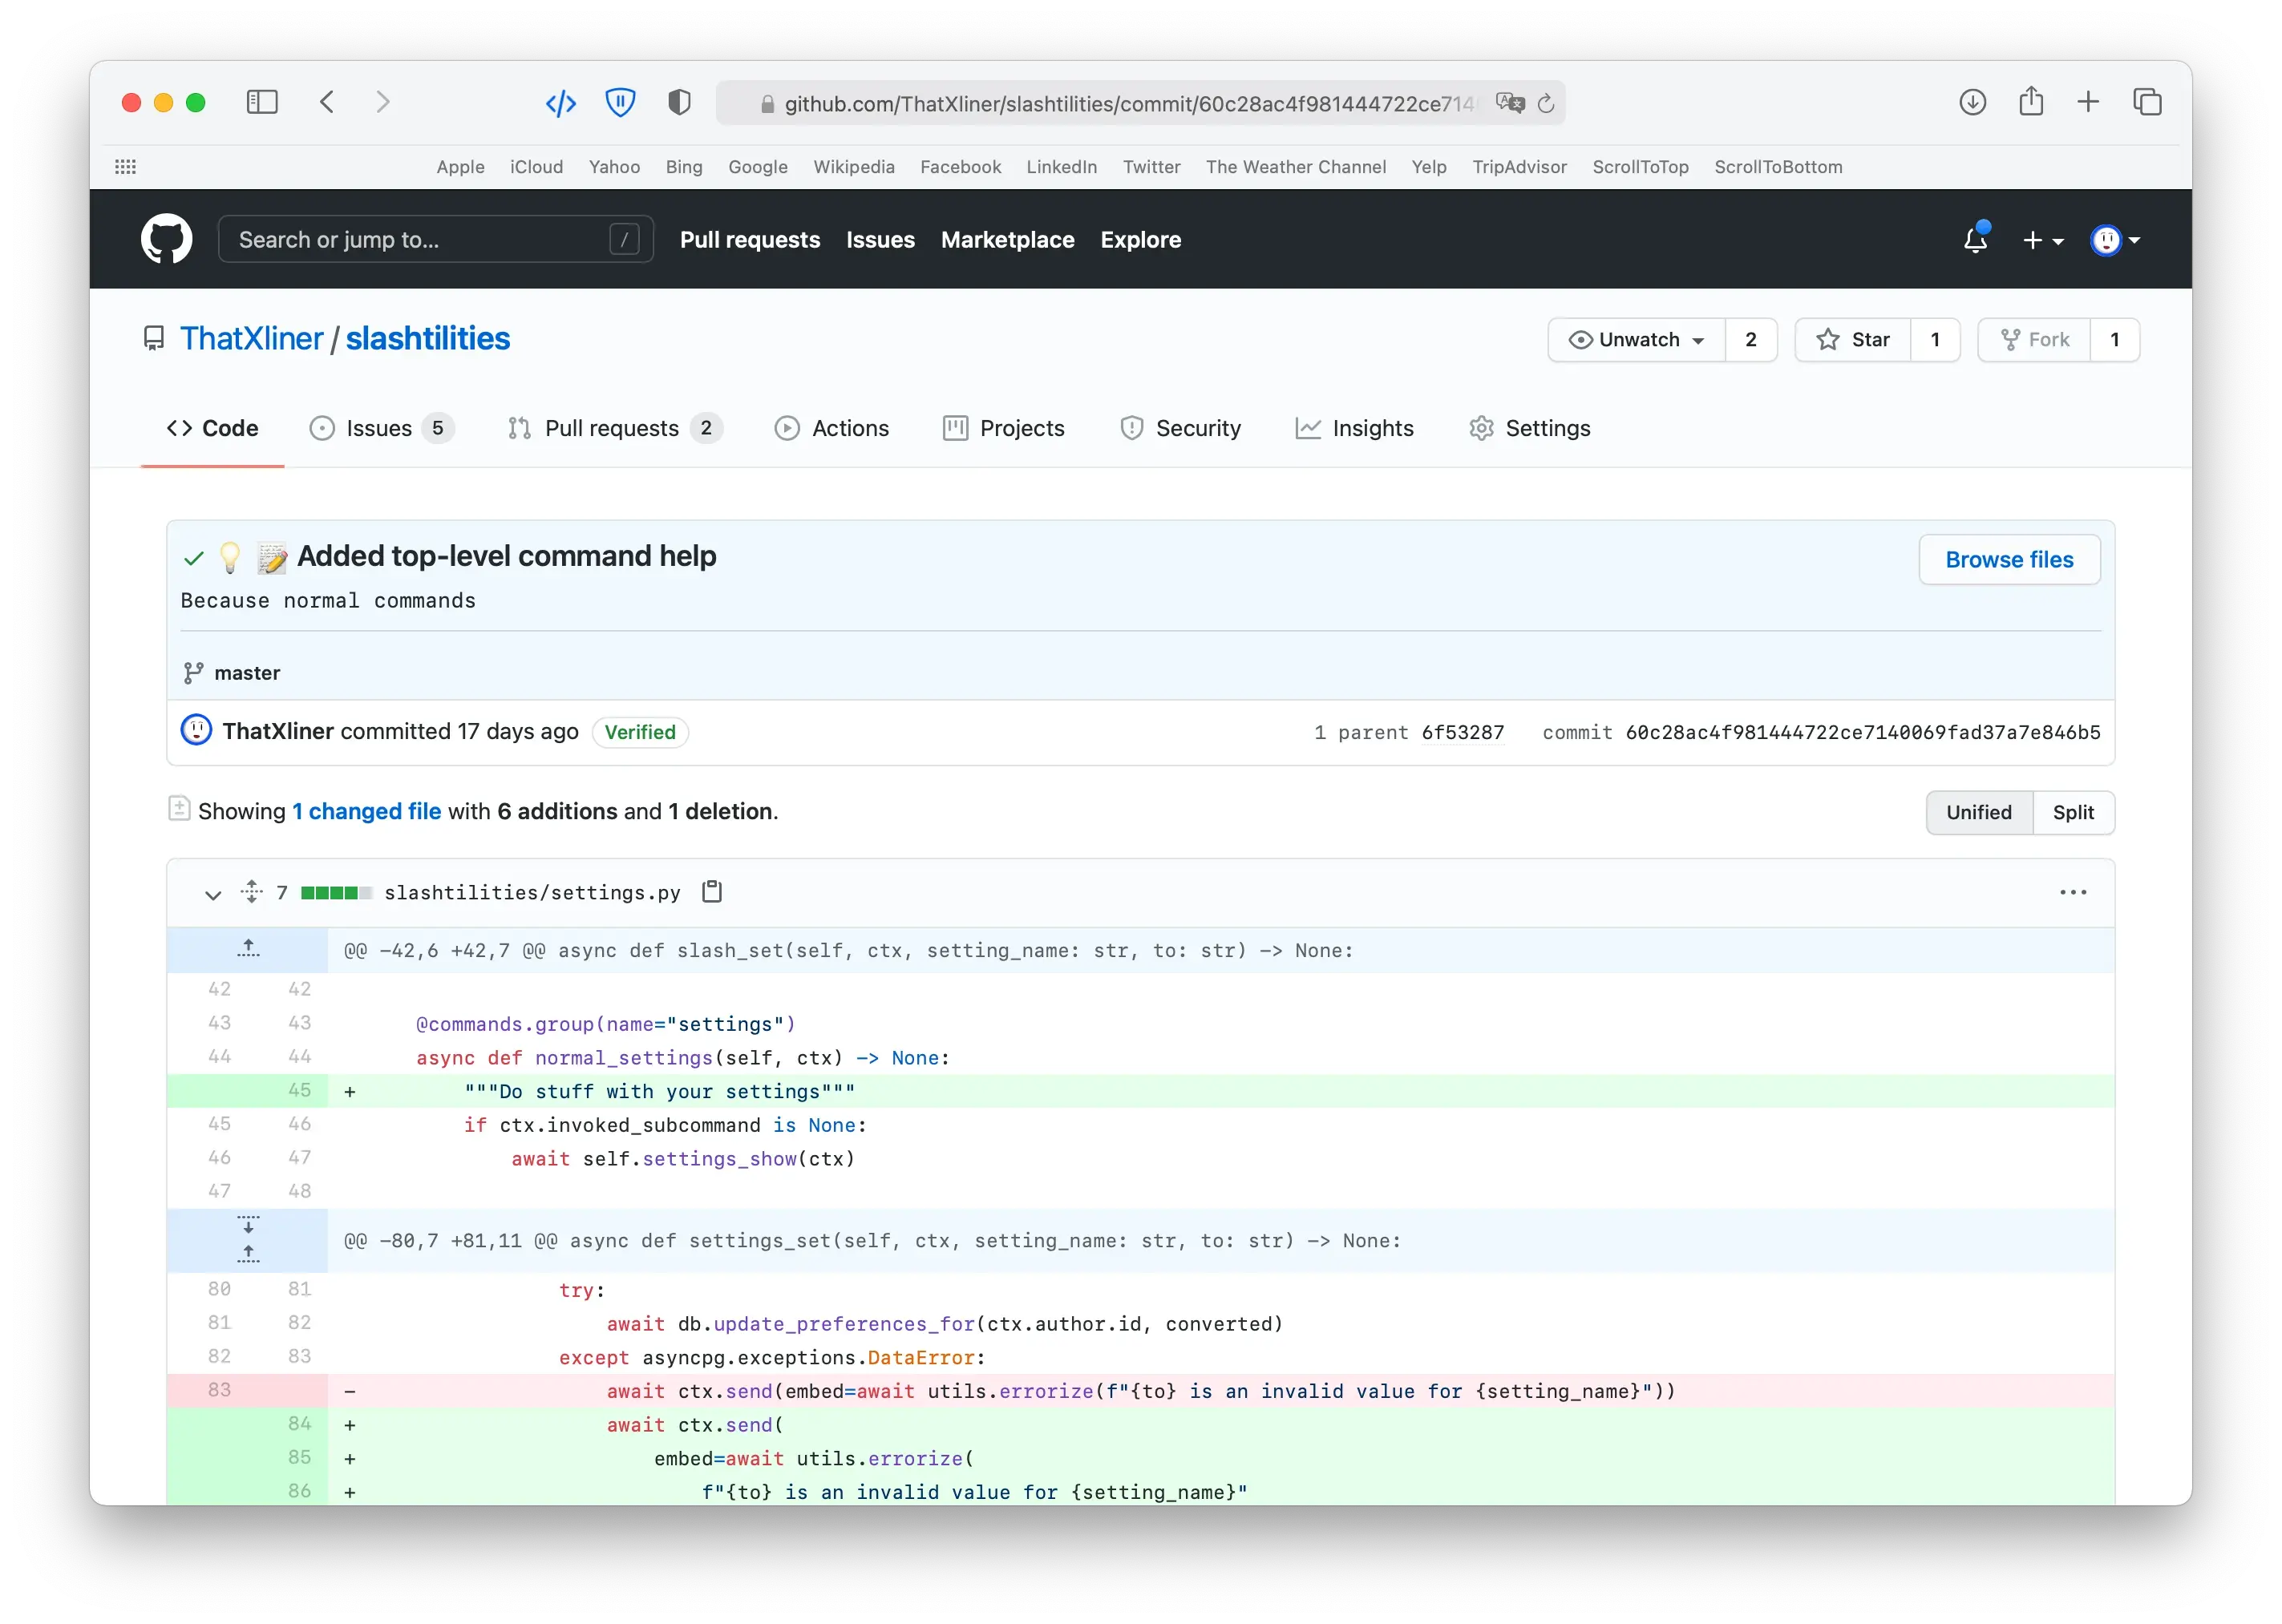
Task: Collapse the settings.py file diff chevron
Action: 213,893
